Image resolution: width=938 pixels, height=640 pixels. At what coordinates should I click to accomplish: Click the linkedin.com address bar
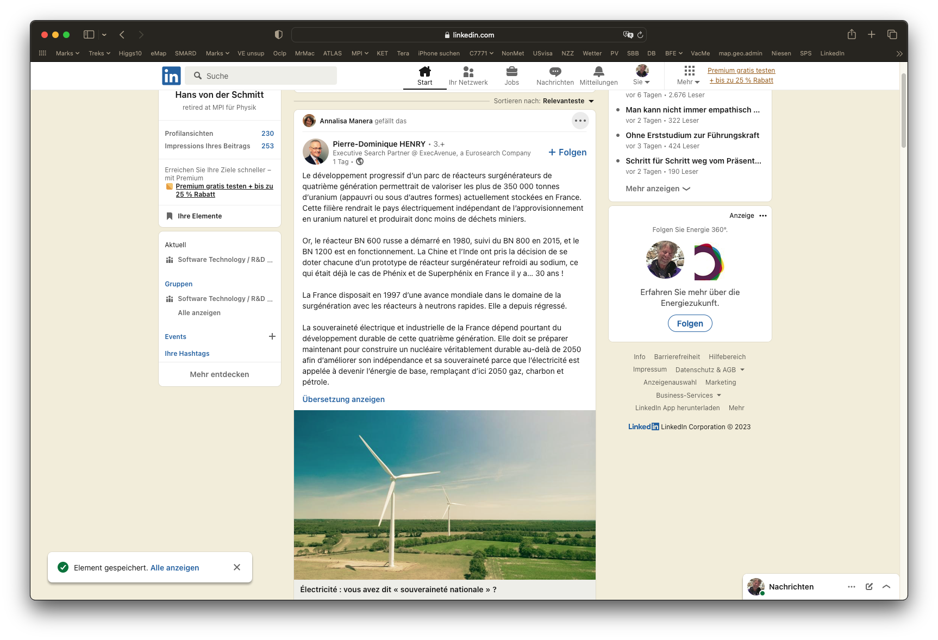pos(468,35)
